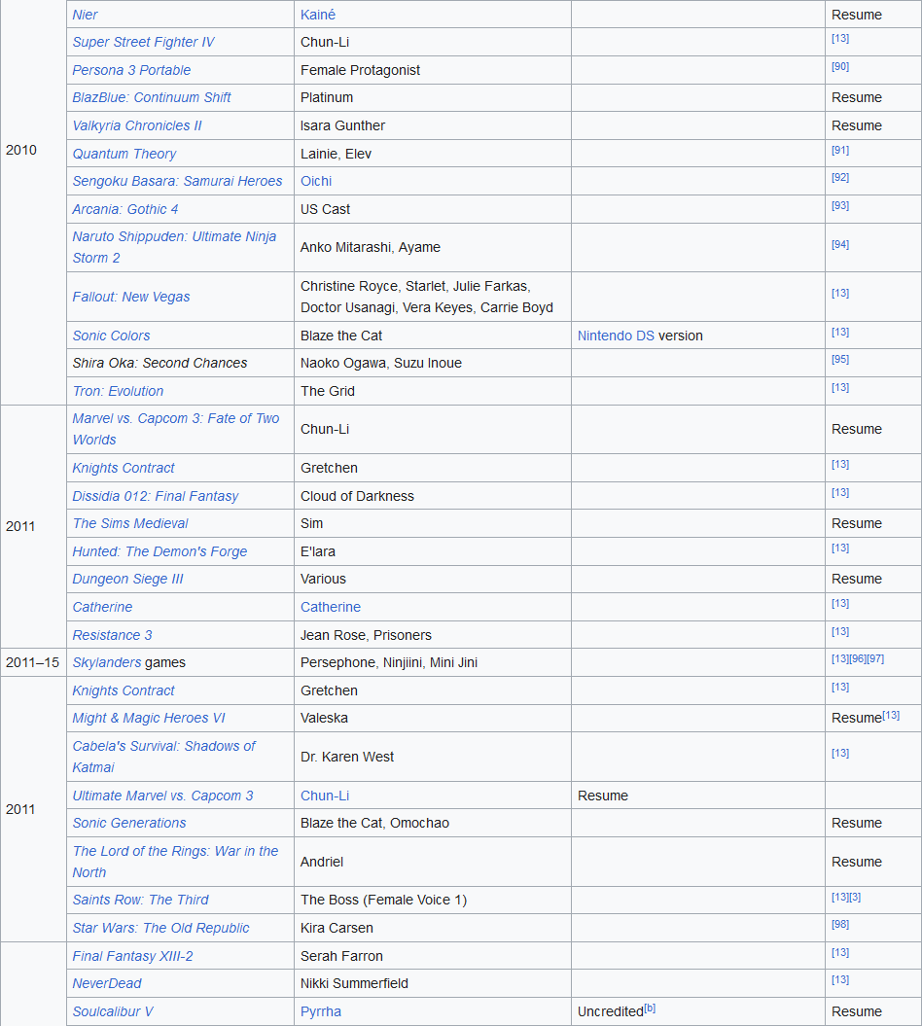Viewport: 922px width, 1026px height.
Task: Open citation [94] for Naruto Shippuden
Action: pos(840,245)
